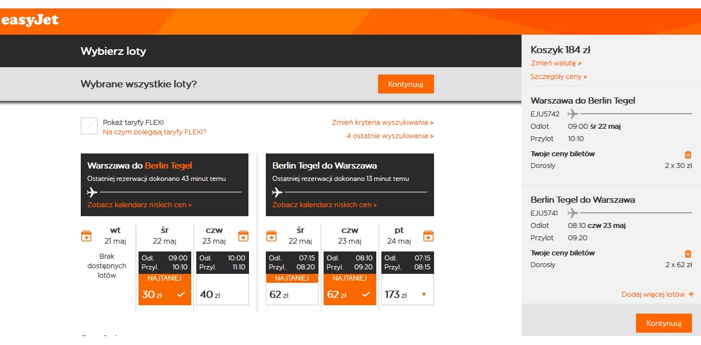Select return date tab pt 24 maj

pyautogui.click(x=399, y=236)
